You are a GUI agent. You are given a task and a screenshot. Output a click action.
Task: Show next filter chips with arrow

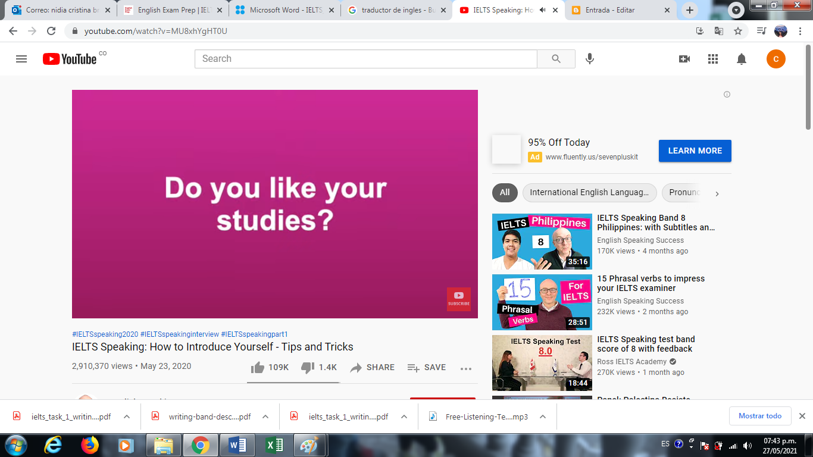click(x=717, y=193)
